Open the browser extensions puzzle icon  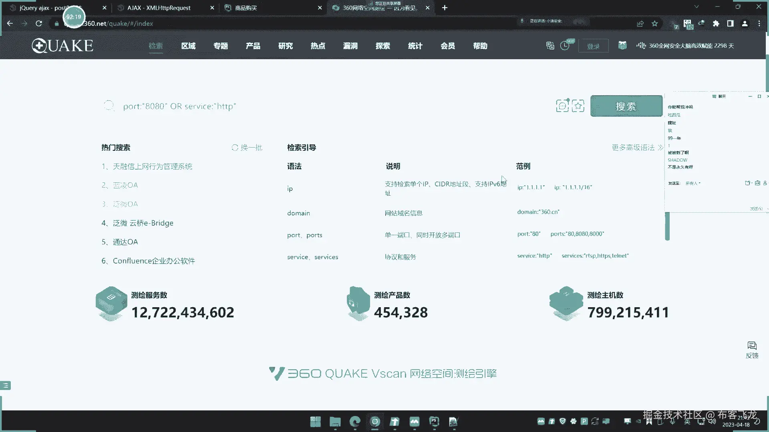coord(716,24)
